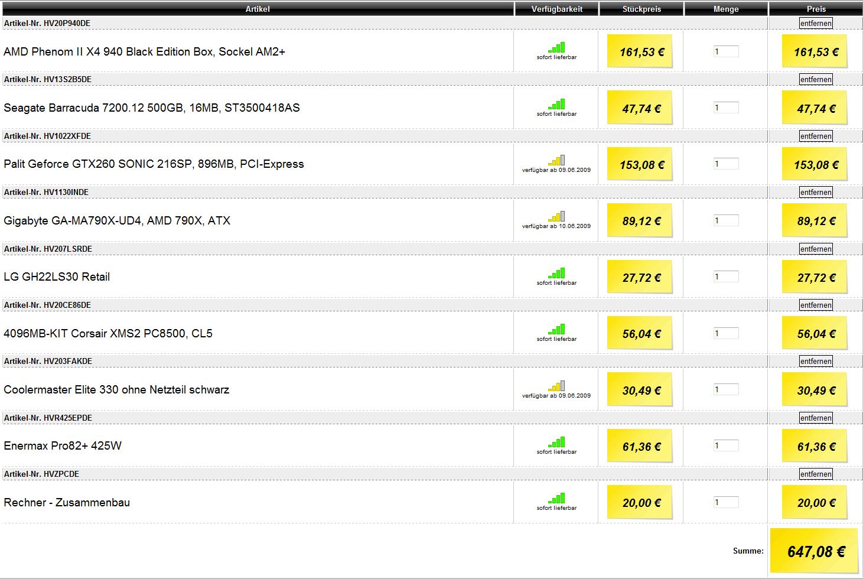The image size is (863, 579).
Task: Open LG GH22LS30 Retail product link
Action: 57,277
